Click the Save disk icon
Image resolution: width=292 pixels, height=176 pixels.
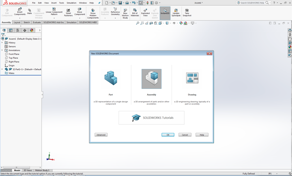click(x=120, y=3)
